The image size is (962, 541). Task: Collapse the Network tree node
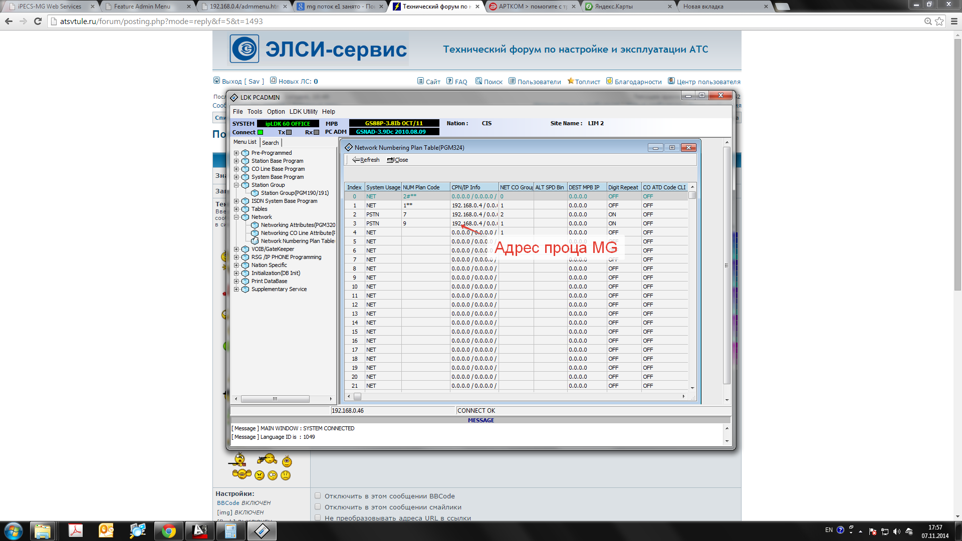click(x=236, y=217)
